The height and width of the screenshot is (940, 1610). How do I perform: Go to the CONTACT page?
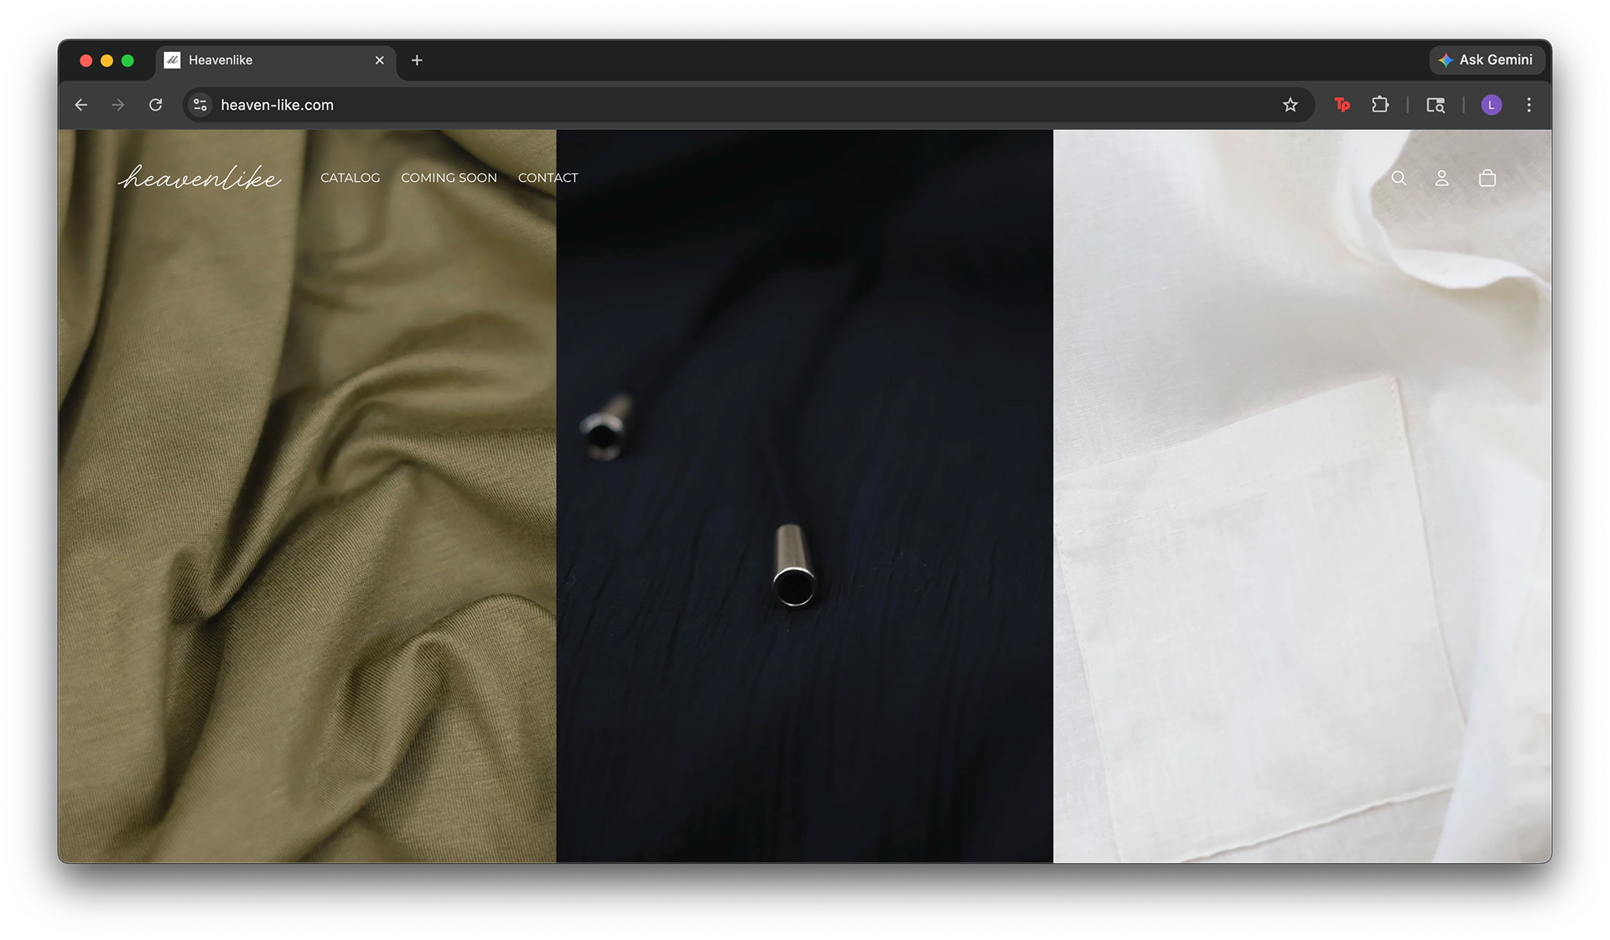pyautogui.click(x=548, y=178)
